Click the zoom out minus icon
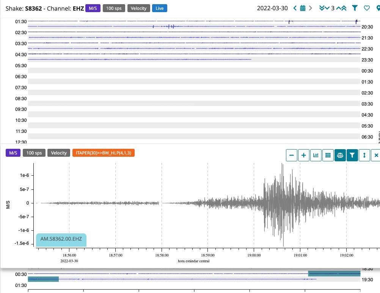 pos(292,155)
